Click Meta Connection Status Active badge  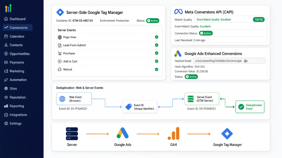pos(206,33)
